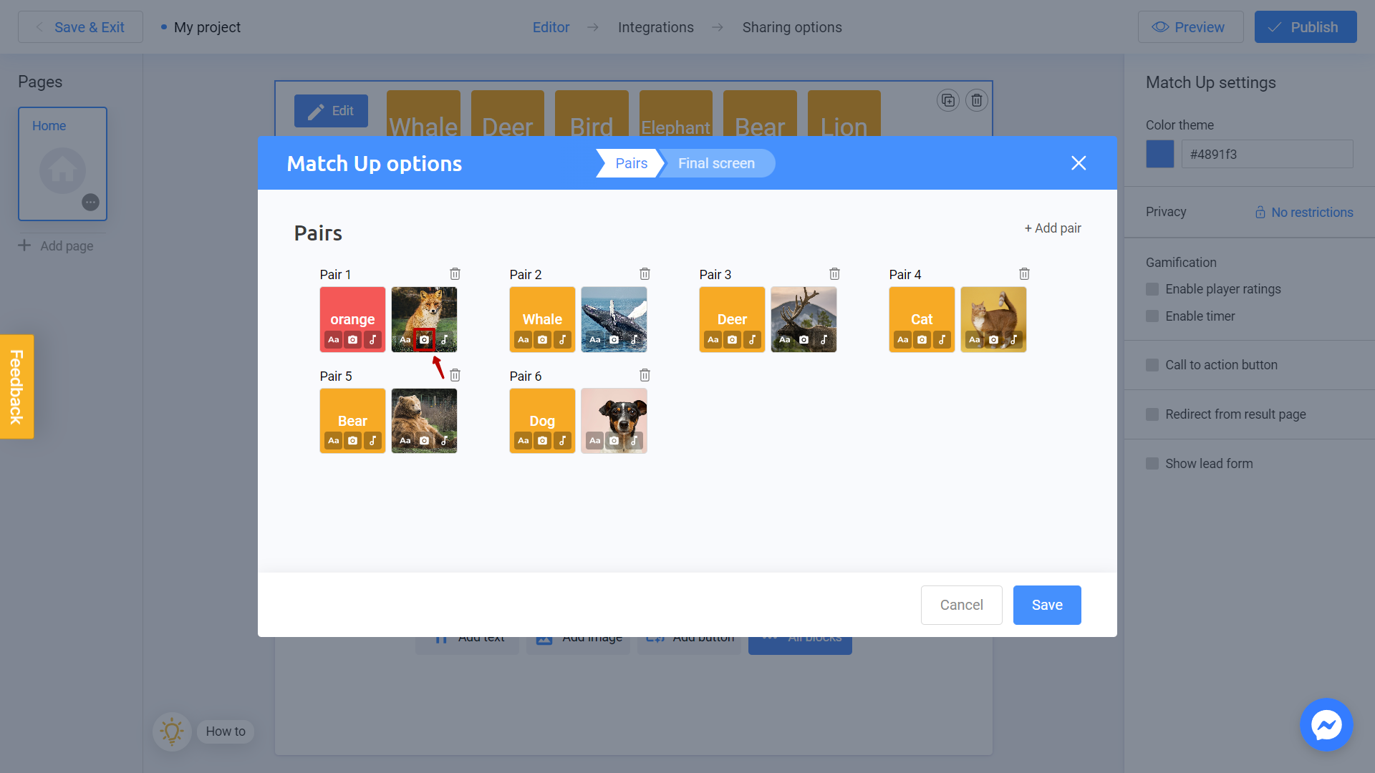This screenshot has height=773, width=1375.
Task: Toggle Show lead form checkbox
Action: [x=1152, y=464]
